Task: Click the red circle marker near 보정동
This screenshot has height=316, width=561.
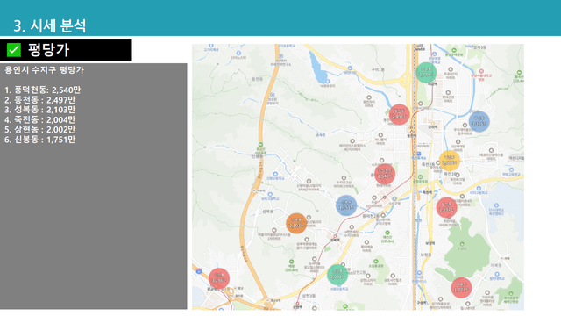Action: [446, 207]
